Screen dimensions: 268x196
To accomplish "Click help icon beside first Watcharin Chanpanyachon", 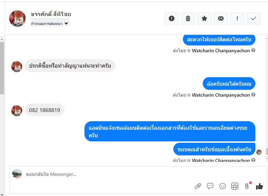I will (x=253, y=51).
